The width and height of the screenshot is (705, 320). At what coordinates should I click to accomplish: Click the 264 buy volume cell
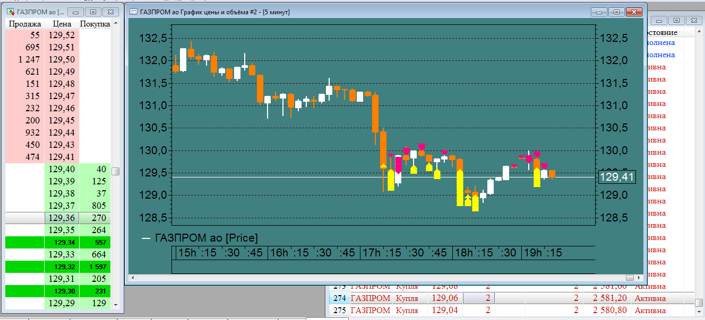click(95, 230)
